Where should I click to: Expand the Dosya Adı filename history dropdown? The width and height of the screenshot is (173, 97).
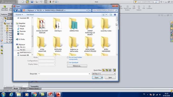[x=89, y=74]
